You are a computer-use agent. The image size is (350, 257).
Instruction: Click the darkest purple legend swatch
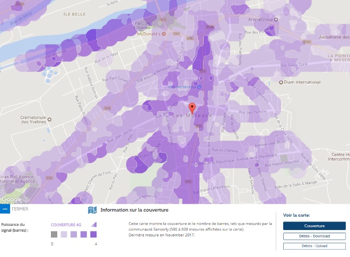point(93,234)
